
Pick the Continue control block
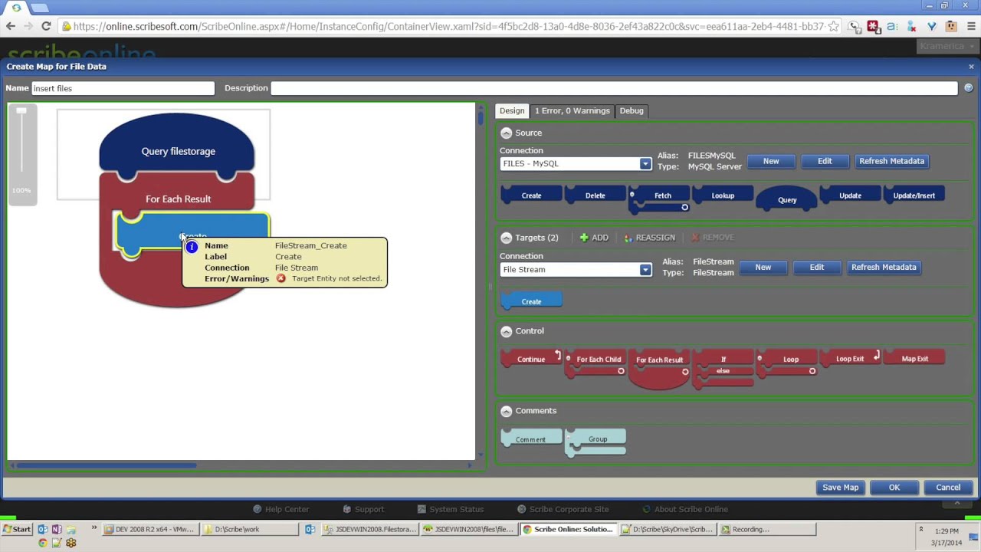tap(531, 359)
